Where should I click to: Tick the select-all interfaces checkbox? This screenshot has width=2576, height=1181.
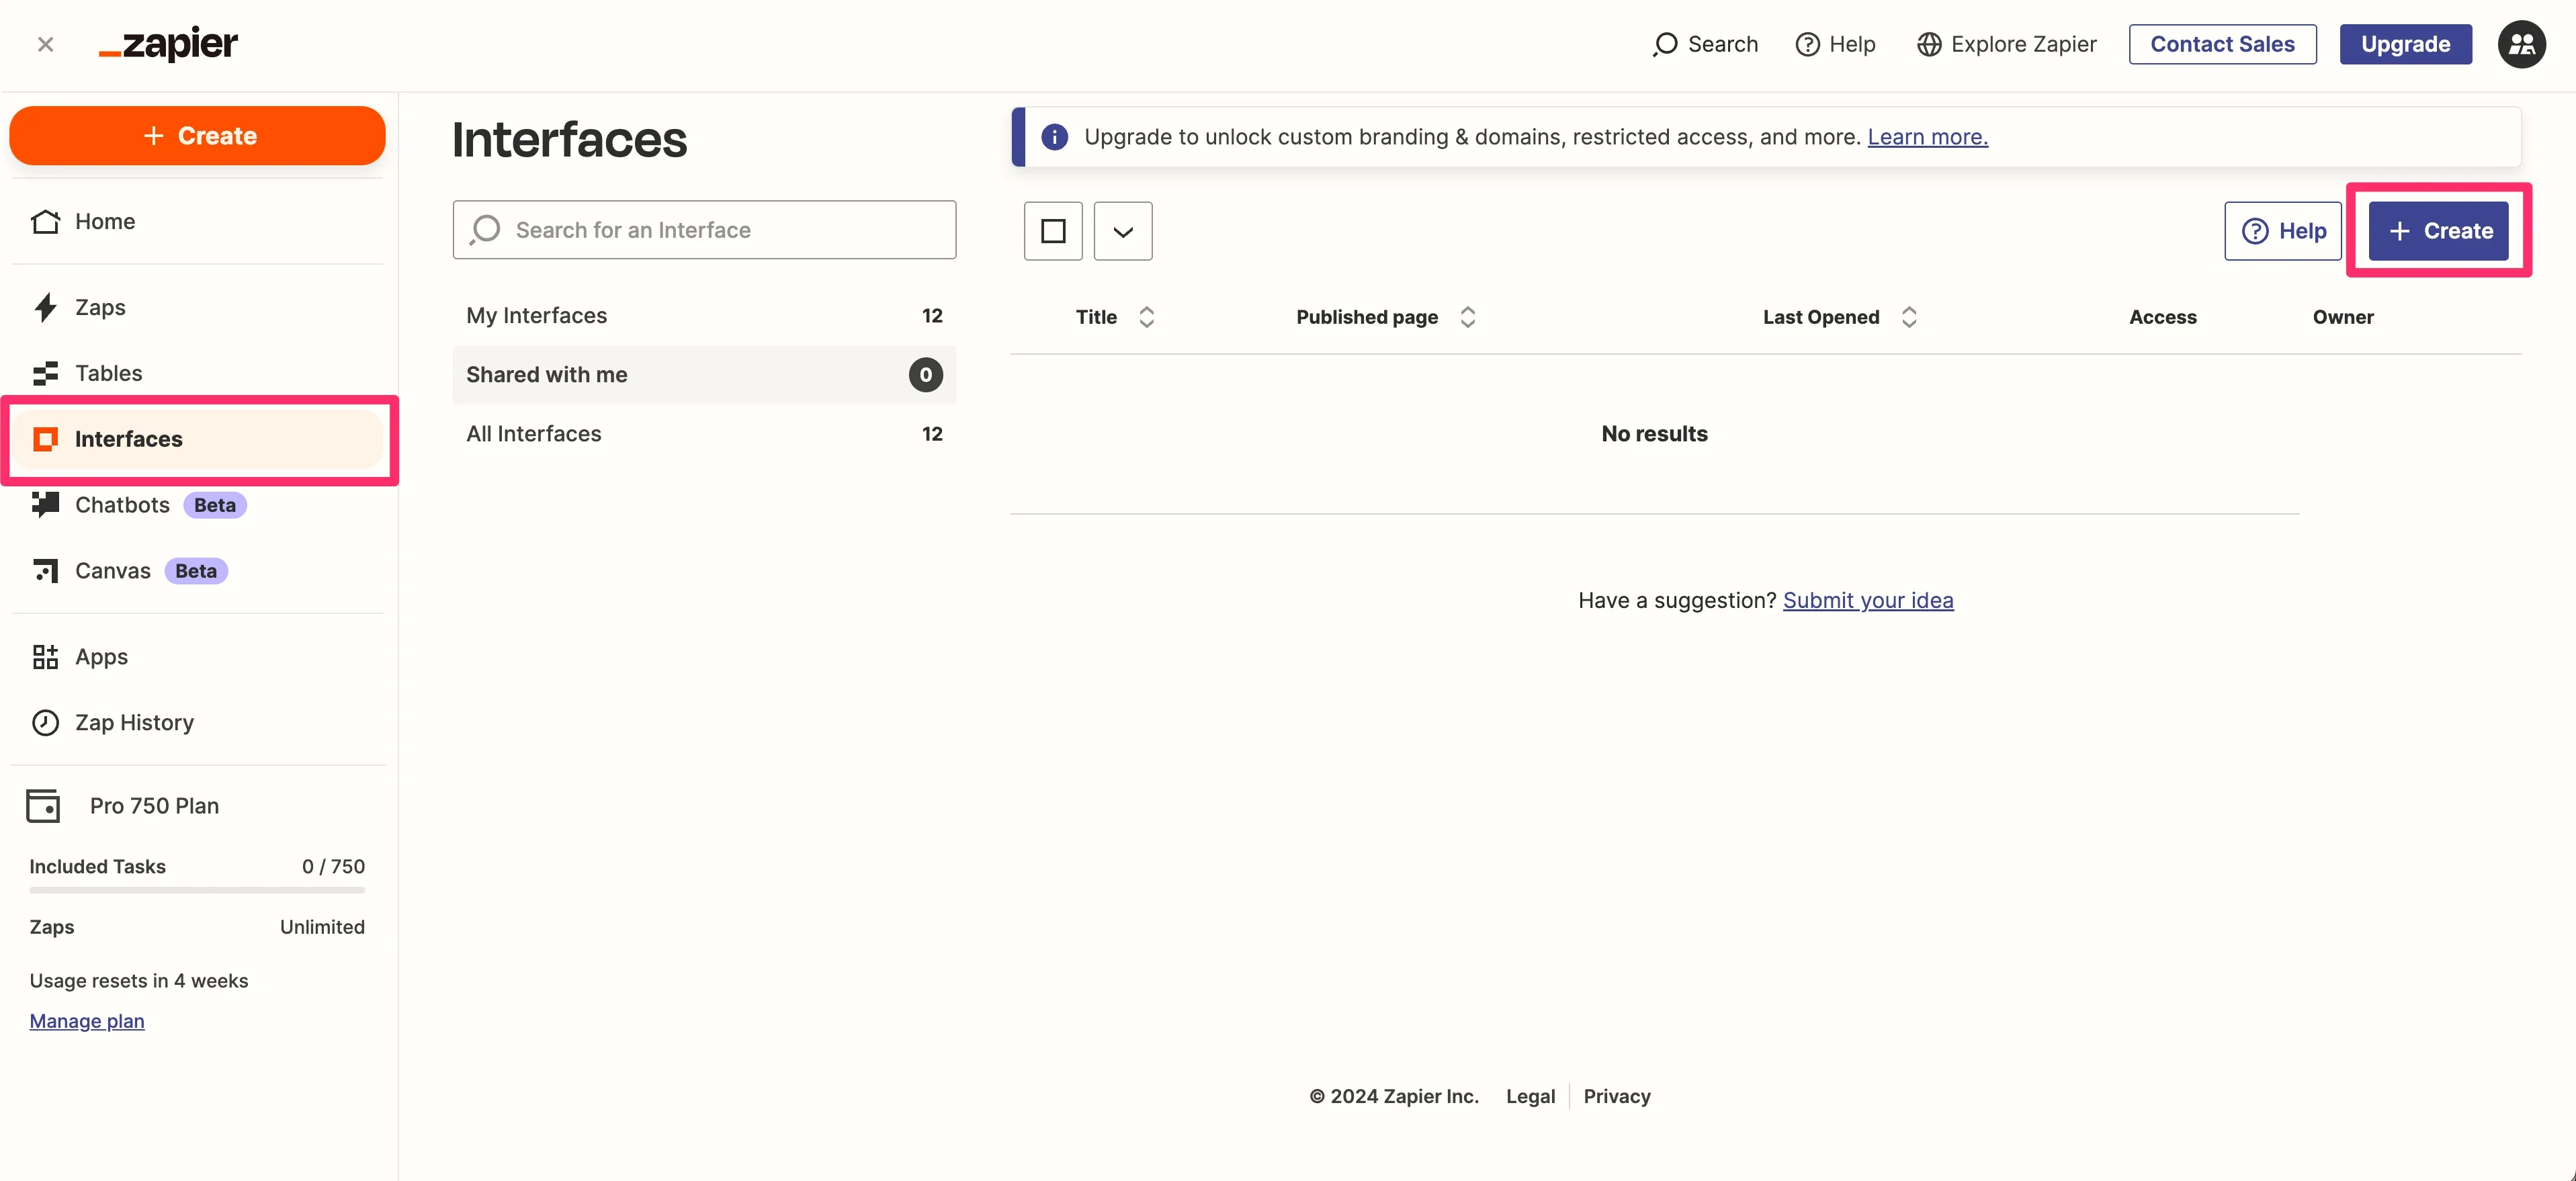click(1052, 231)
